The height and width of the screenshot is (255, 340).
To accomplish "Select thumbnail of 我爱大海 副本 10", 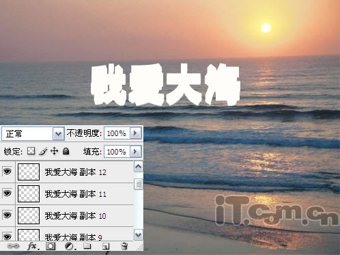I will (29, 215).
